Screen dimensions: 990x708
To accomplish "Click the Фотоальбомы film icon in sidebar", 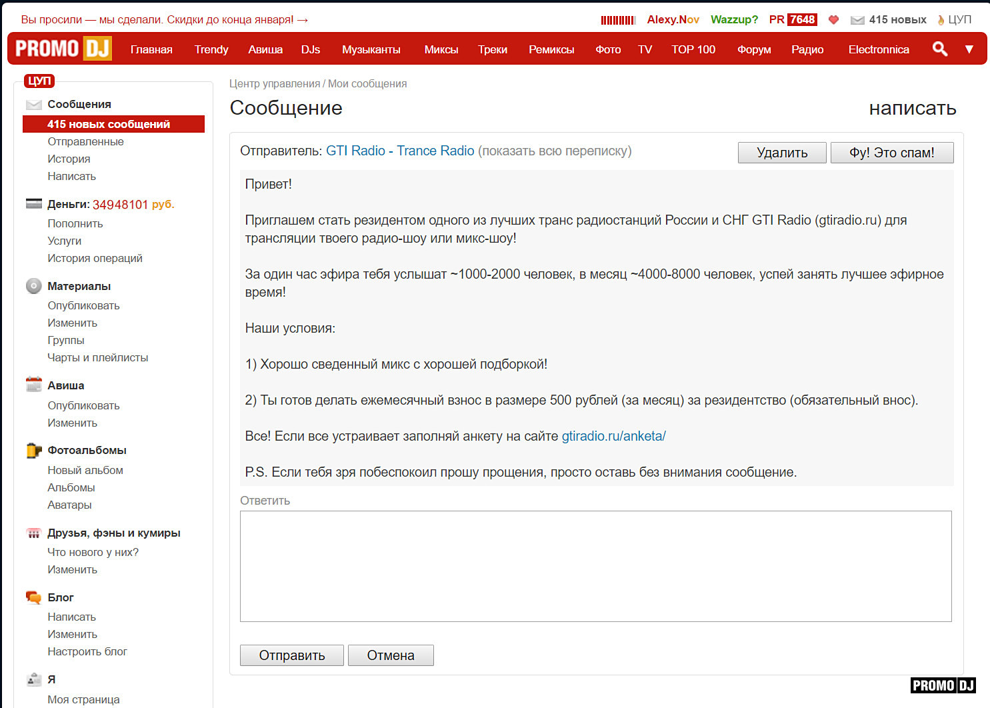I will [33, 451].
